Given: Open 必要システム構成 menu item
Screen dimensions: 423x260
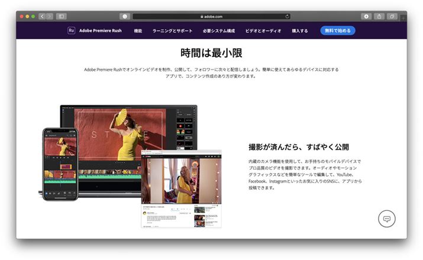Looking at the screenshot, I should (219, 31).
